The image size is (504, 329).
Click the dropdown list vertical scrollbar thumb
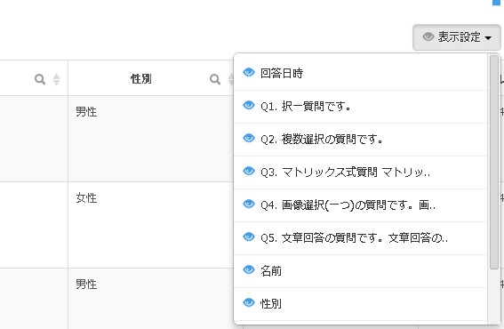(493, 162)
